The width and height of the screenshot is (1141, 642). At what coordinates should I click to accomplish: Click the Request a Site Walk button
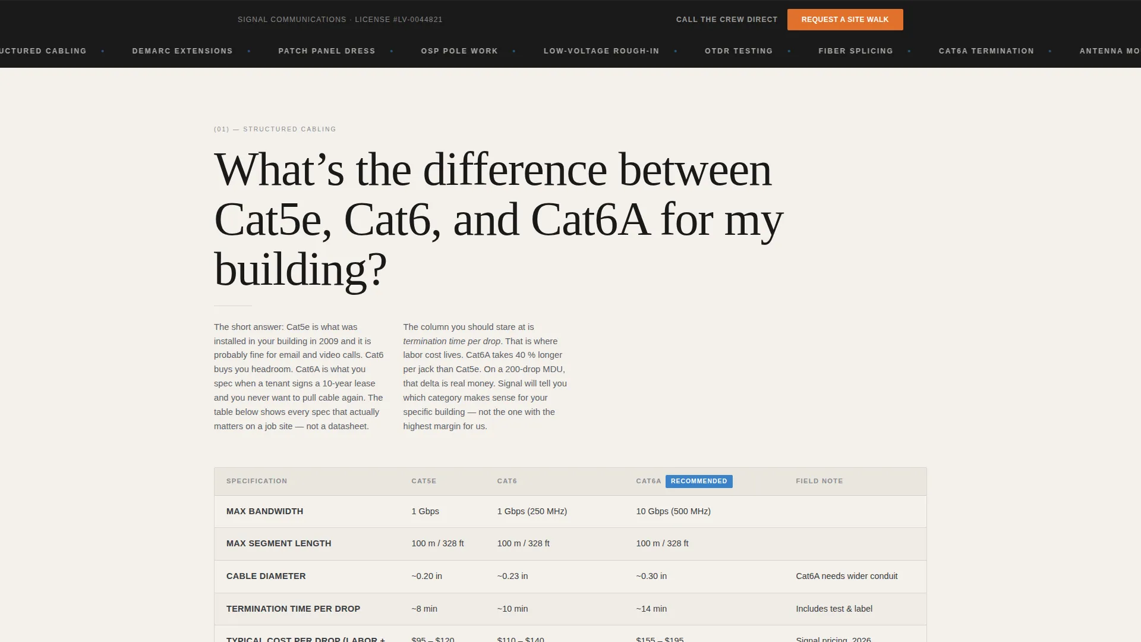[844, 20]
